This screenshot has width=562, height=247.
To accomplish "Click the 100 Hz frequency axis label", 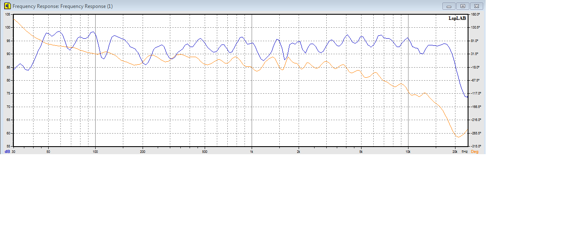I will (95, 151).
